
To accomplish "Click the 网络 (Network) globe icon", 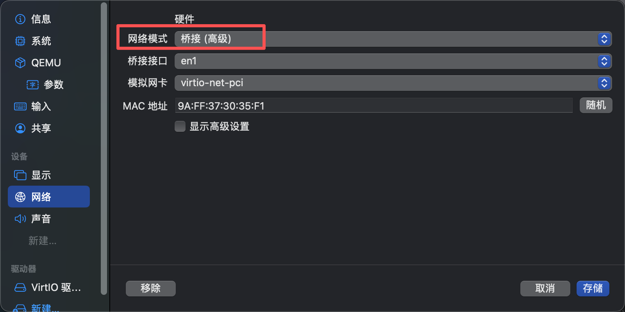I will pyautogui.click(x=20, y=197).
